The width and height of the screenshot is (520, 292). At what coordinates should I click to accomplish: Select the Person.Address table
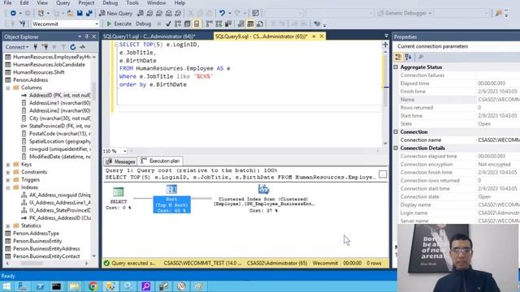pos(30,80)
